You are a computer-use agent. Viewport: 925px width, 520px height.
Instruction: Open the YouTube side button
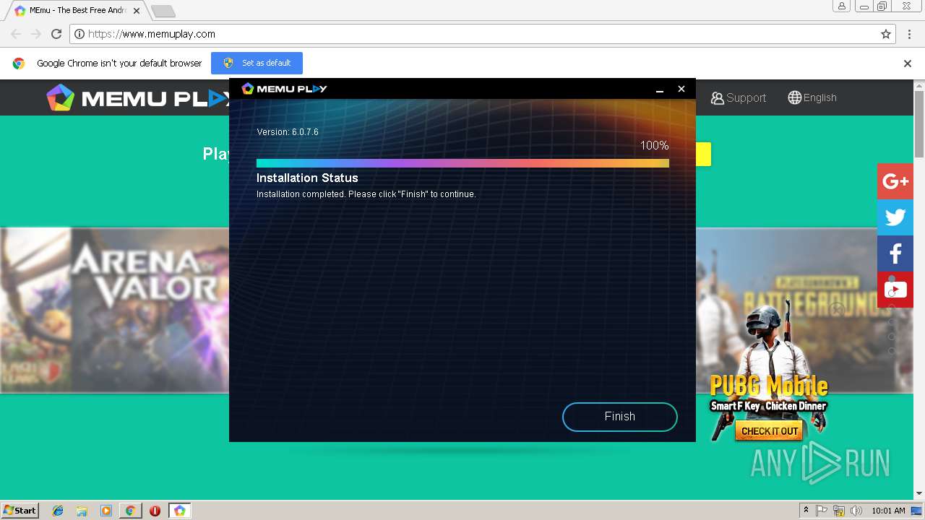(x=895, y=290)
